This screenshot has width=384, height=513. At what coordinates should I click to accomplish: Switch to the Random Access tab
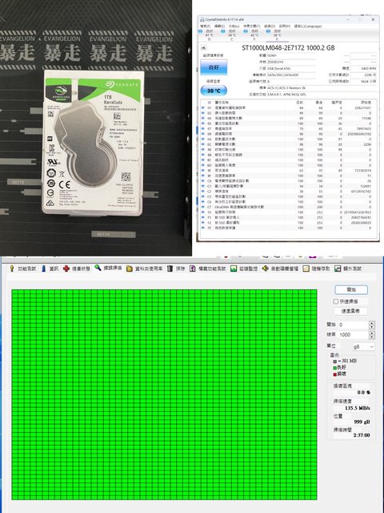click(x=317, y=269)
